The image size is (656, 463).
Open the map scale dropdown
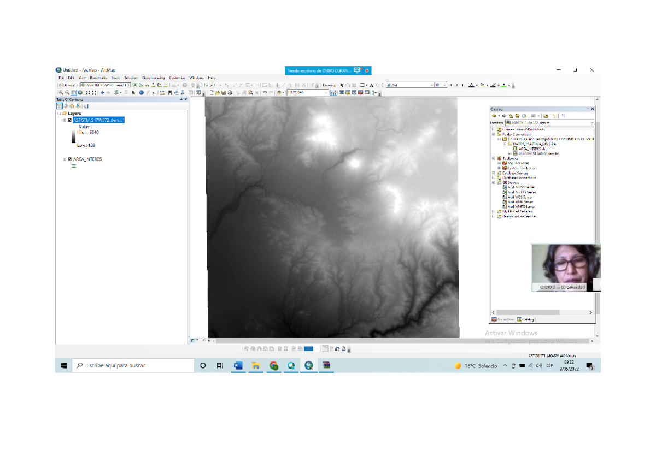coord(326,93)
